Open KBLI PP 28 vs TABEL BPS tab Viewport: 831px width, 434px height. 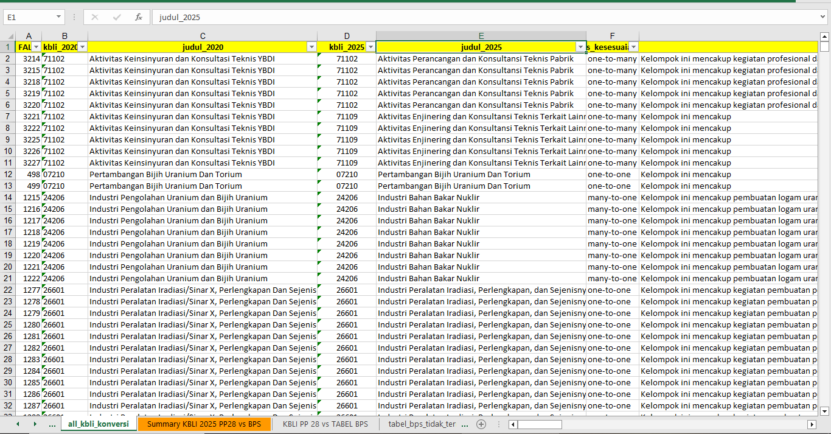(x=325, y=424)
